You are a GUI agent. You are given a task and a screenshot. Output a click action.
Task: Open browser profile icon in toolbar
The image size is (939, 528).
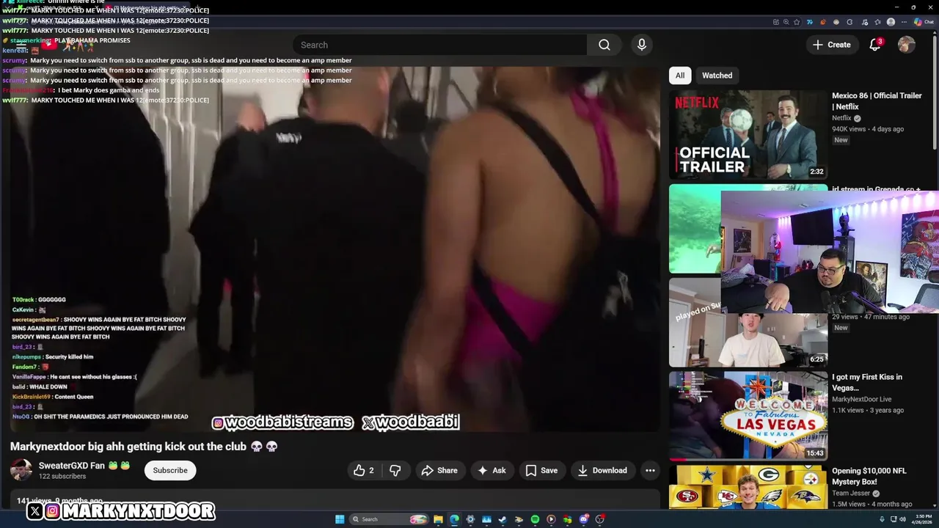[891, 22]
